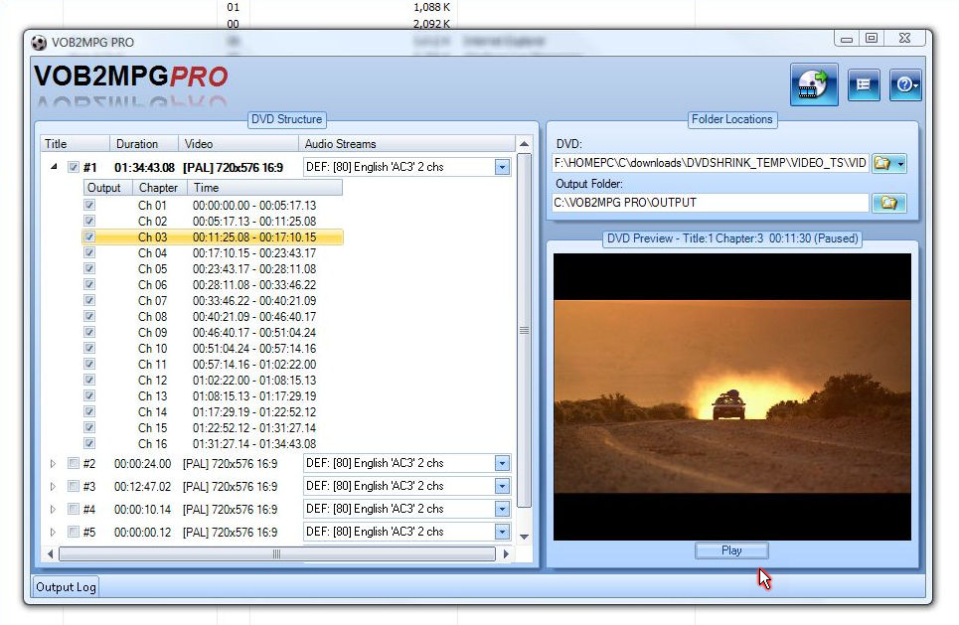The width and height of the screenshot is (959, 625).
Task: Open audio stream dropdown for title #4
Action: click(502, 509)
